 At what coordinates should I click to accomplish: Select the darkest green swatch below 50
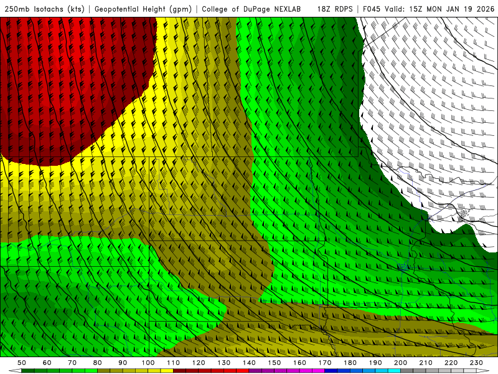point(28,371)
